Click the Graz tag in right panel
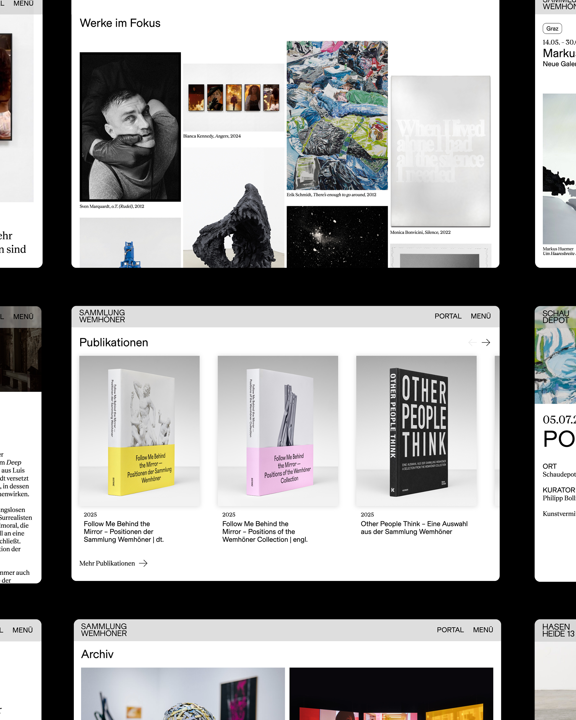The width and height of the screenshot is (576, 720). [552, 29]
